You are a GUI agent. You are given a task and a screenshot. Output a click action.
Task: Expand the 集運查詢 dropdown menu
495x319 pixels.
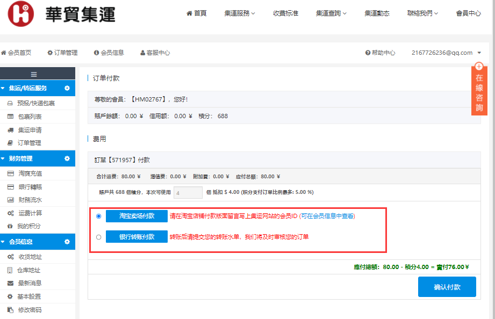tap(331, 13)
